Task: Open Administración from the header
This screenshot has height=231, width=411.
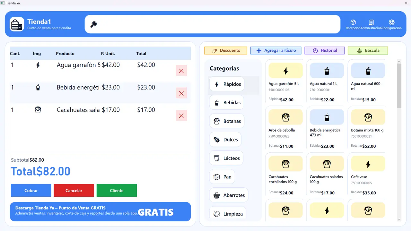Action: 371,24
